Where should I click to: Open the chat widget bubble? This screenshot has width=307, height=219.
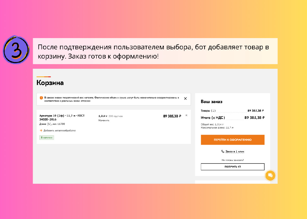[270, 175]
